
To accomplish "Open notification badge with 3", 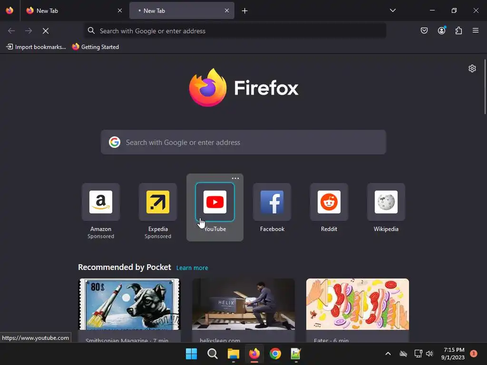I will (474, 354).
